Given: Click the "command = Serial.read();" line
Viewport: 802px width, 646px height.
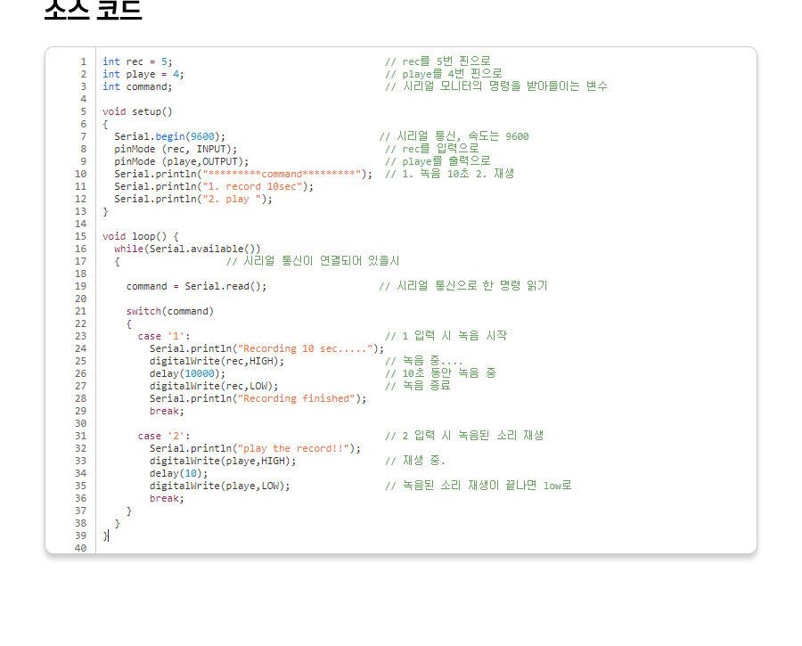Looking at the screenshot, I should click(x=196, y=286).
